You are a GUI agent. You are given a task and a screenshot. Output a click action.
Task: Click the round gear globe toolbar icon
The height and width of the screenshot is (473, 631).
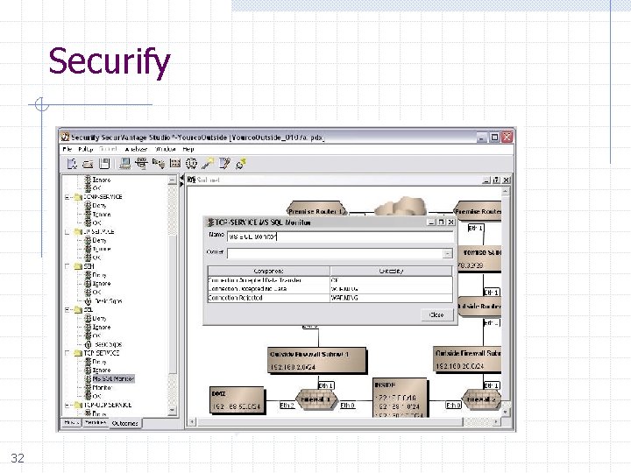[191, 163]
